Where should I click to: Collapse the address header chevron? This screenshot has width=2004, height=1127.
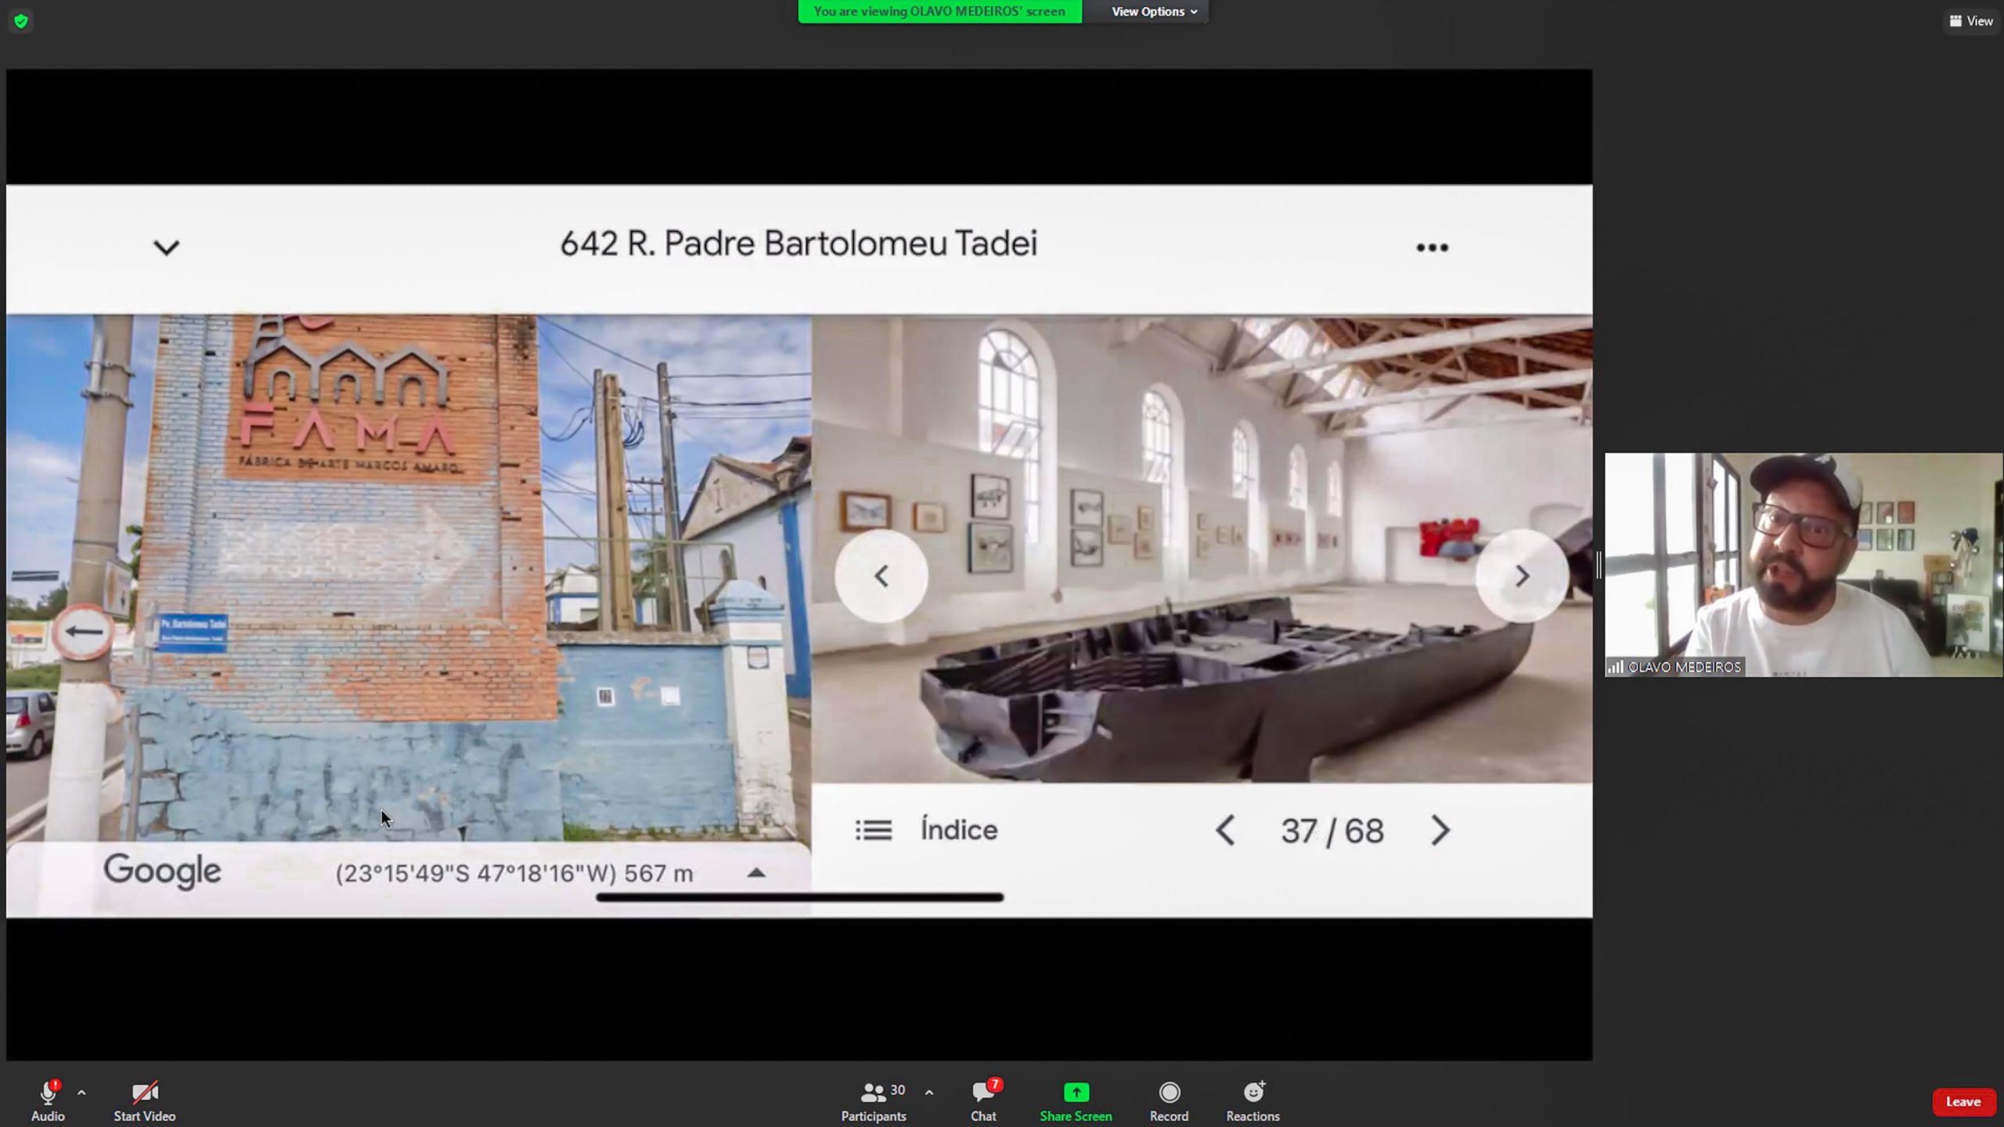click(x=166, y=248)
